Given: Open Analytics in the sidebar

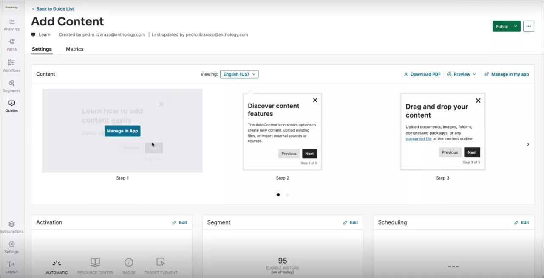Looking at the screenshot, I should tap(11, 25).
